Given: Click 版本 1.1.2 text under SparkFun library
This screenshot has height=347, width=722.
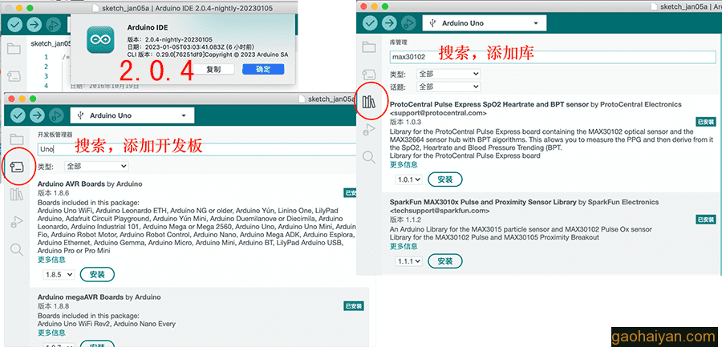Looking at the screenshot, I should click(405, 219).
